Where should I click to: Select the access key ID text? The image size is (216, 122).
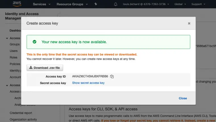(x=90, y=76)
